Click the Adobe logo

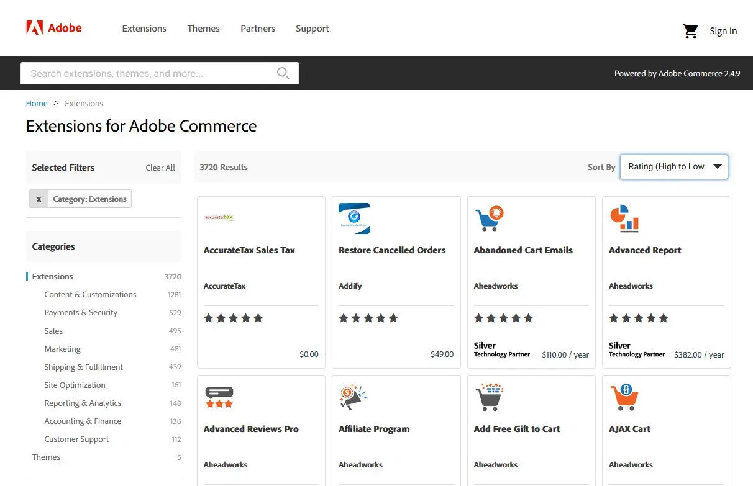tap(54, 28)
